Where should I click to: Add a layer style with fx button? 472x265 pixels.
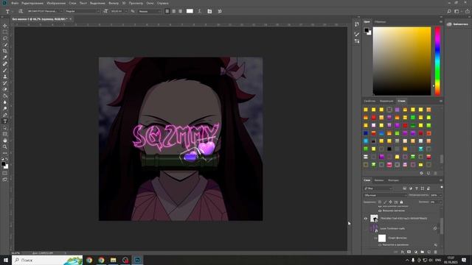pyautogui.click(x=402, y=252)
